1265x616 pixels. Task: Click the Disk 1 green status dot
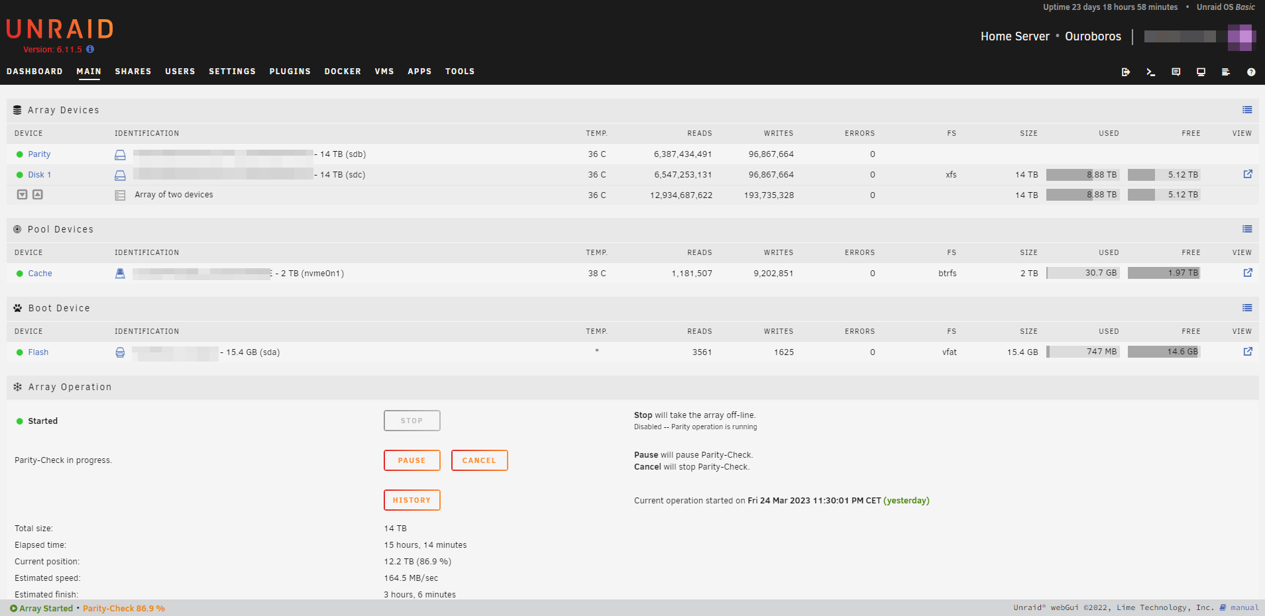20,175
